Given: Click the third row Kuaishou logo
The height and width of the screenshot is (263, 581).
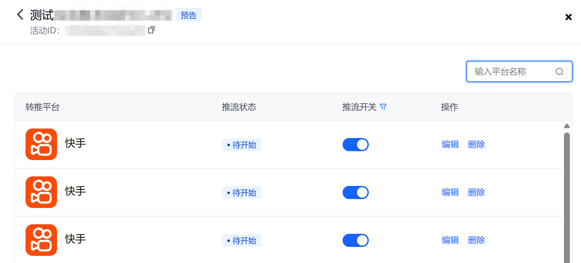Looking at the screenshot, I should pyautogui.click(x=41, y=240).
